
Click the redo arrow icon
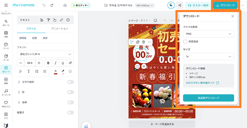pos(52,5)
